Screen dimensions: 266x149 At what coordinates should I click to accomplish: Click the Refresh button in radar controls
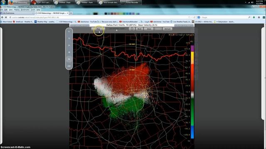[x=167, y=29]
